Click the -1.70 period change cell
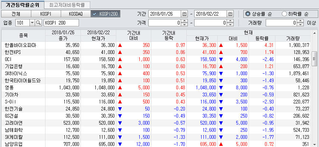 coord(169,144)
